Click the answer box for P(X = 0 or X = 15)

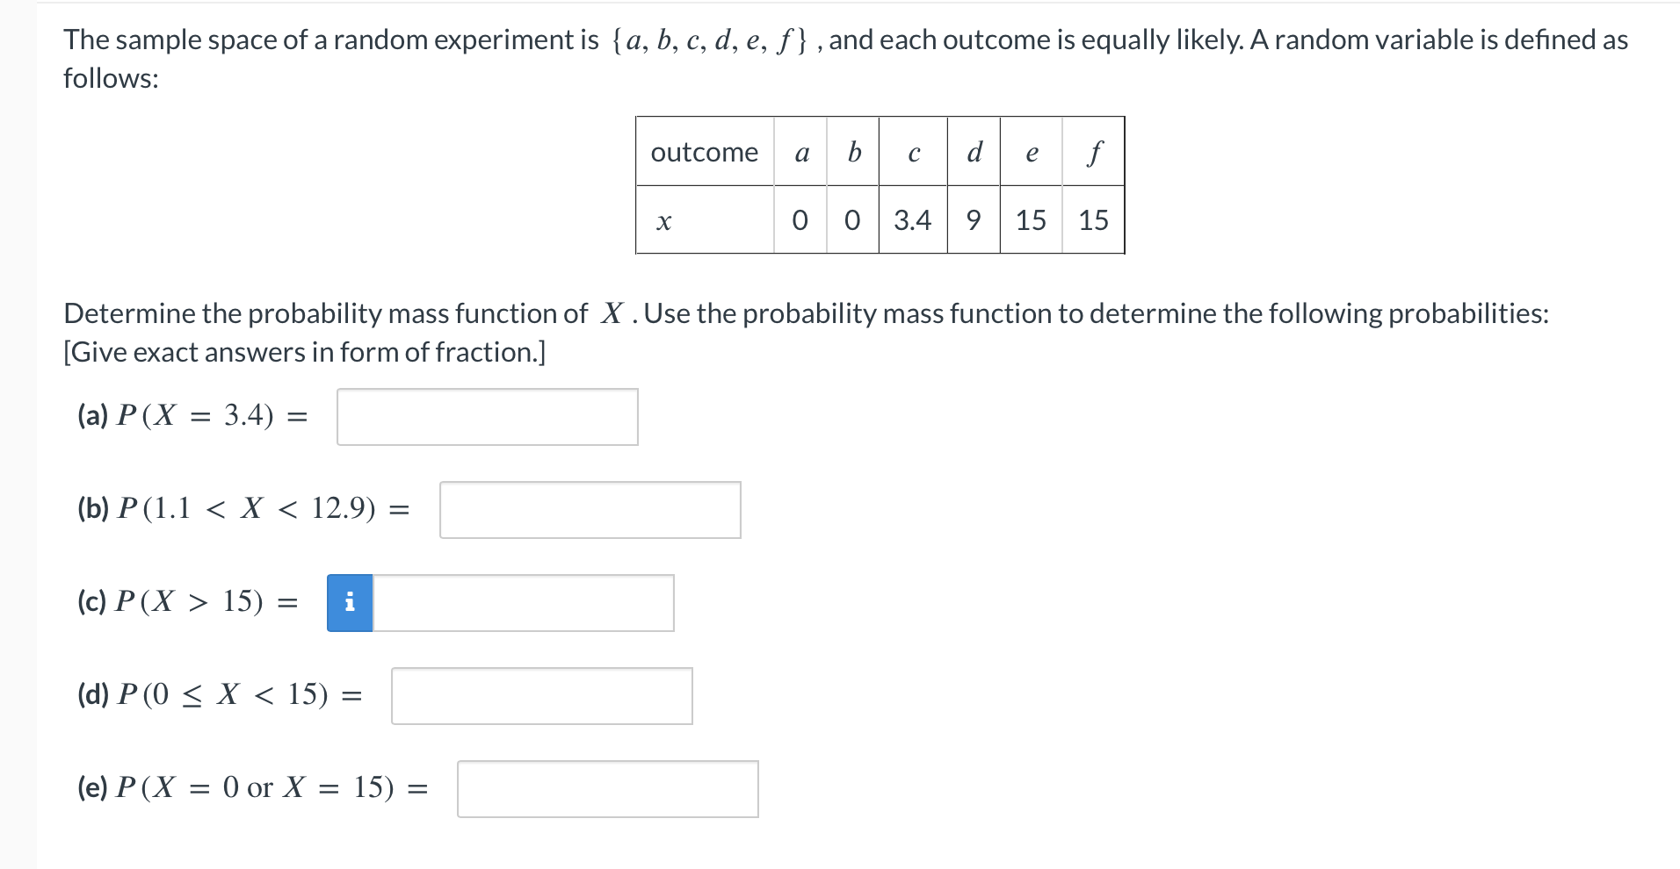(x=607, y=789)
